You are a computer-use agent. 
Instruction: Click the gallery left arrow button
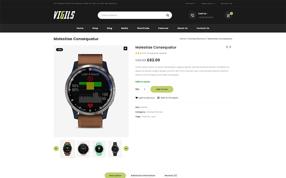(56, 148)
